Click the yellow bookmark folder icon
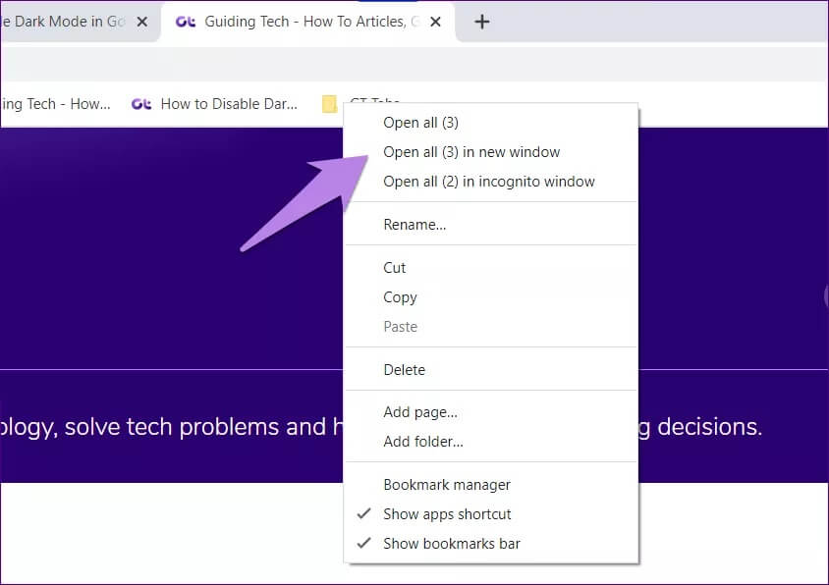Viewport: 829px width, 585px height. (x=329, y=104)
